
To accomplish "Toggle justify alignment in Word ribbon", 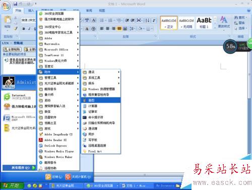I will [119, 29].
